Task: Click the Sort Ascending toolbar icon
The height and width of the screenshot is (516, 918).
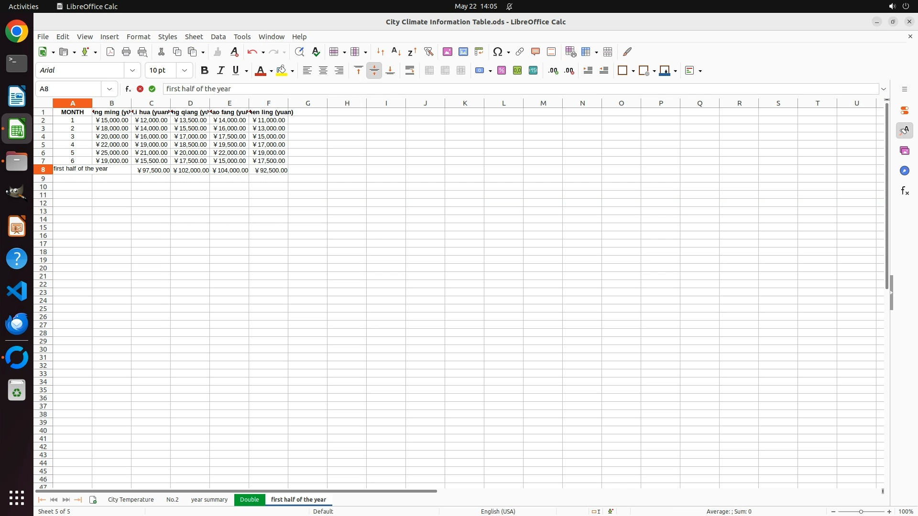Action: (396, 52)
